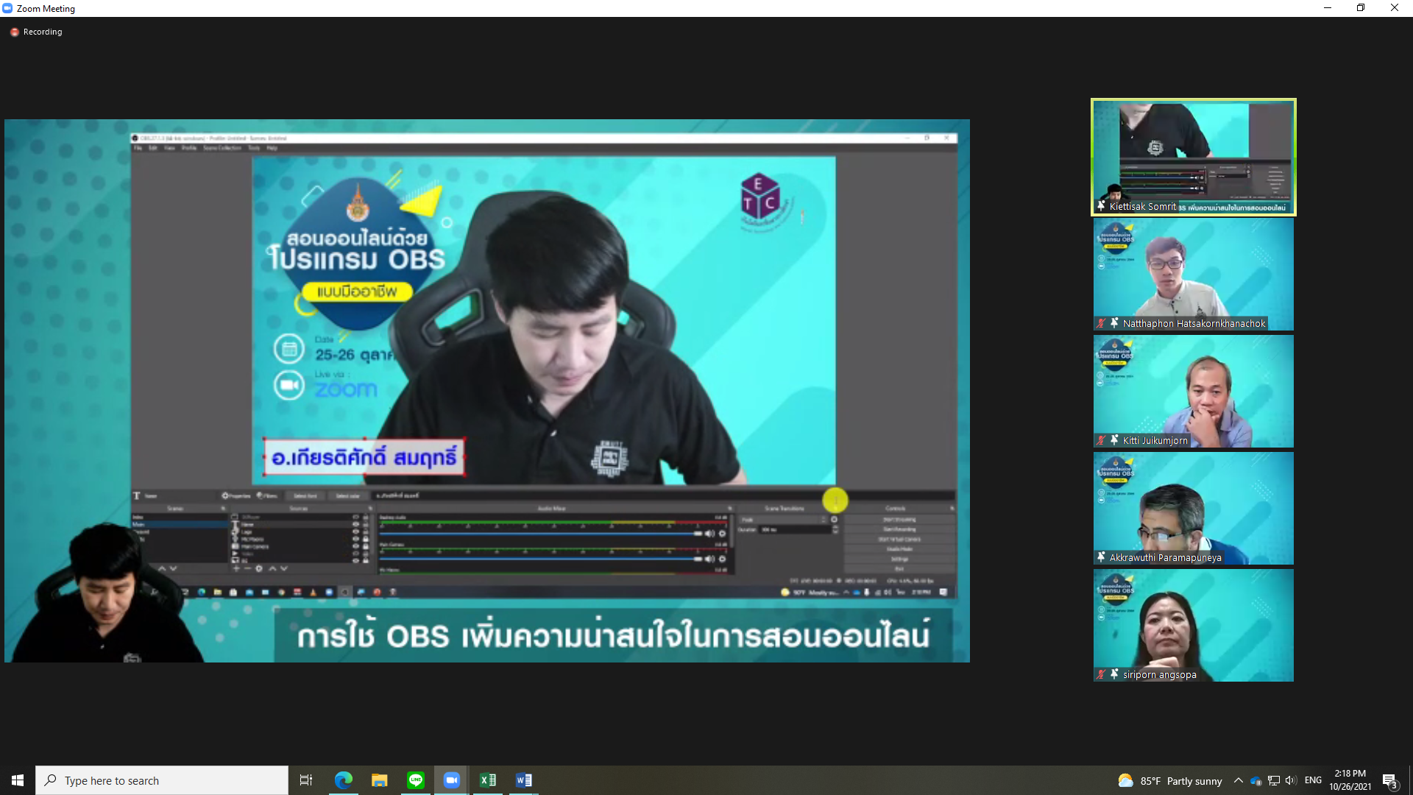Image resolution: width=1413 pixels, height=795 pixels.
Task: Click the system tray volume icon
Action: (x=1291, y=780)
